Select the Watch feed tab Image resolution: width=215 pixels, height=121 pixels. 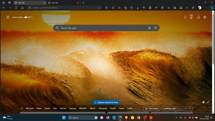92,108
